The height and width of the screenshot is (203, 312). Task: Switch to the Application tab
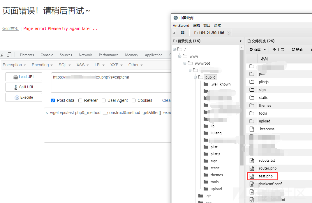[154, 55]
